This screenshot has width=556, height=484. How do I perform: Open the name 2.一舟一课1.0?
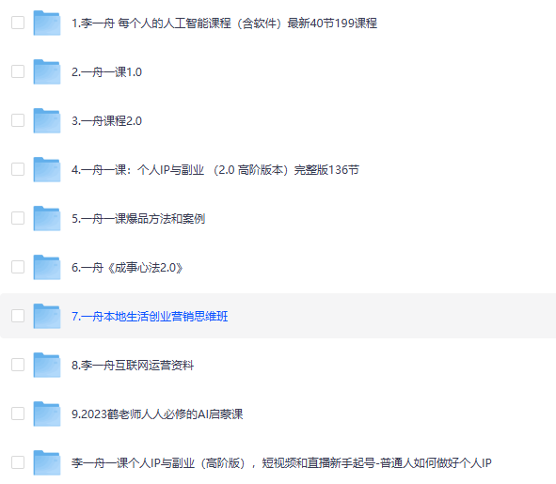106,72
